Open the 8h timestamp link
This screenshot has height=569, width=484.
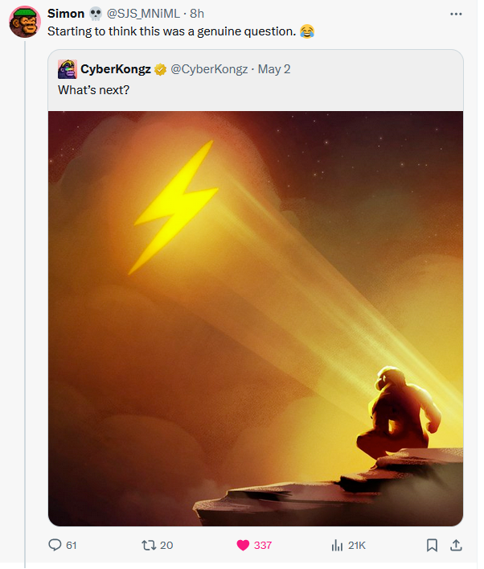pos(197,14)
